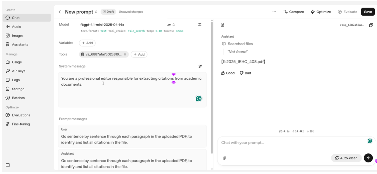Attach a file with paperclip icon
Viewport: 377px width, 174px height.
pos(224,158)
